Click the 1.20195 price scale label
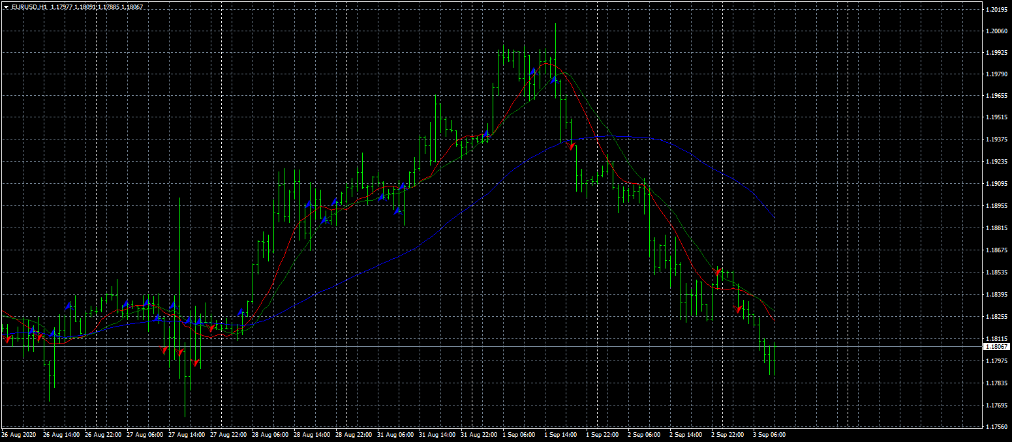1012x442 pixels. 996,10
